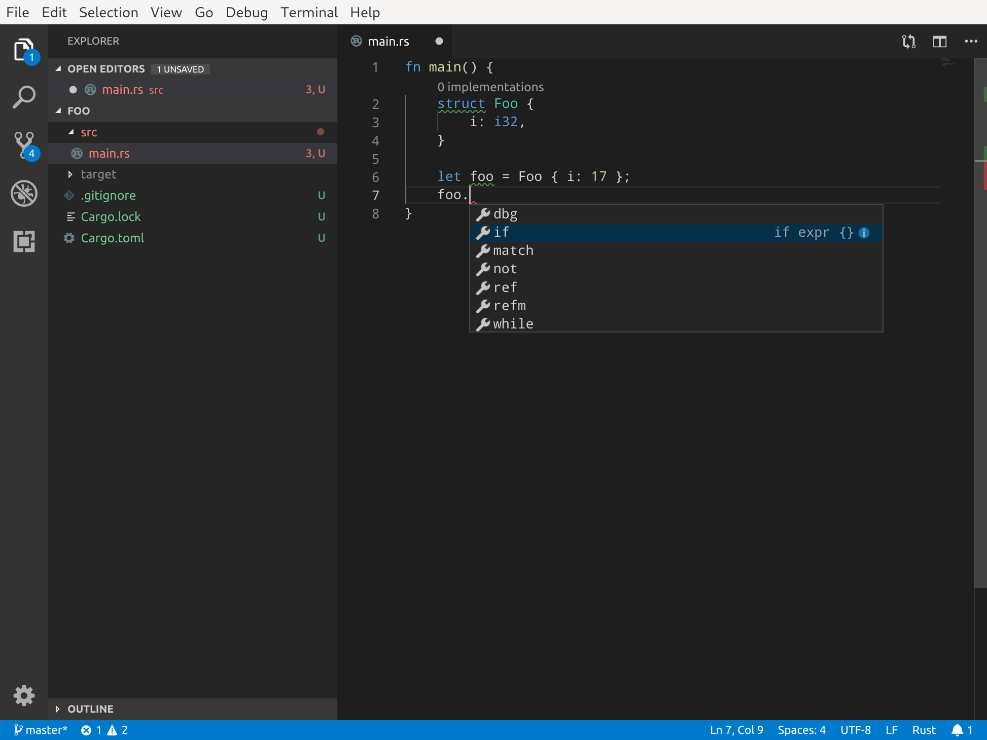Screen dimensions: 987x740
Task: Choose the 'while' completion suggestion
Action: (676, 324)
